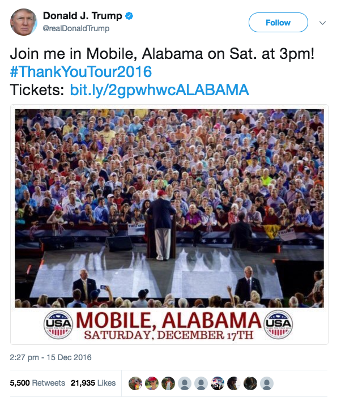Screen dimensions: 341x397
Task: Expand the tweet options chevron
Action: pos(323,23)
